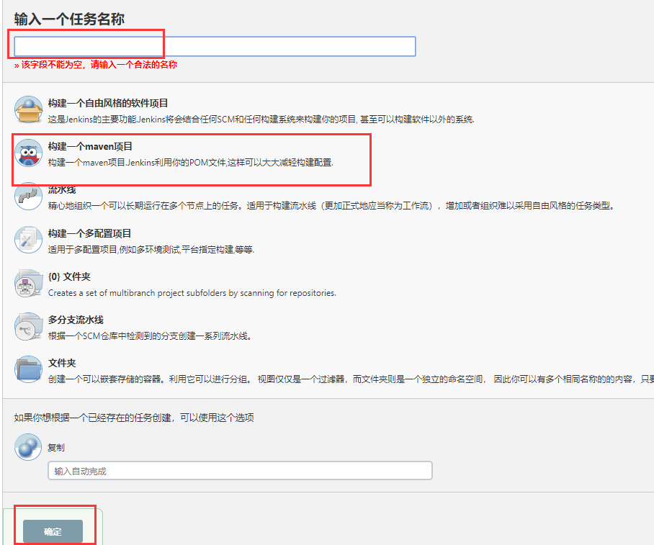This screenshot has width=654, height=545.
Task: Select the {0} 文件夹 title
Action: tap(69, 276)
